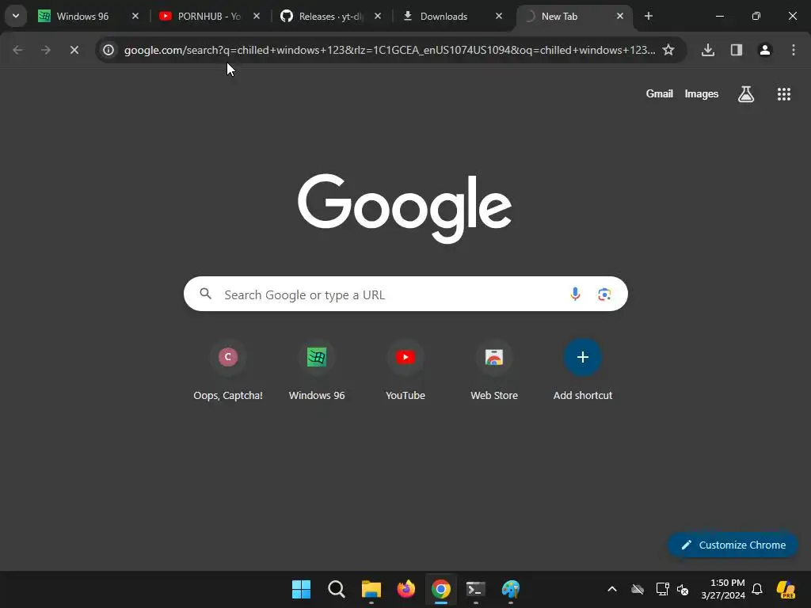This screenshot has width=811, height=608.
Task: Open taskbar Search
Action: [x=336, y=589]
